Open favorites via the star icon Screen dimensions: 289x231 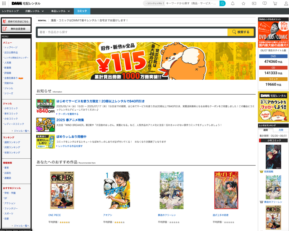(x=243, y=3)
